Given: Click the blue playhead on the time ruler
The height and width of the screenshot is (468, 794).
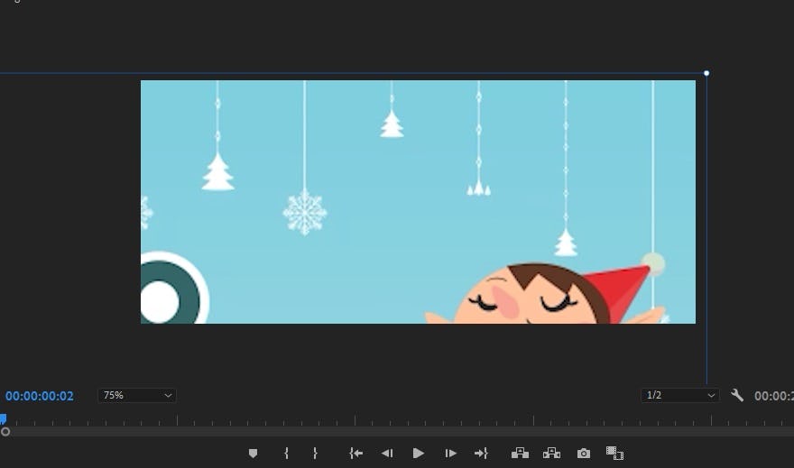Looking at the screenshot, I should tap(3, 418).
